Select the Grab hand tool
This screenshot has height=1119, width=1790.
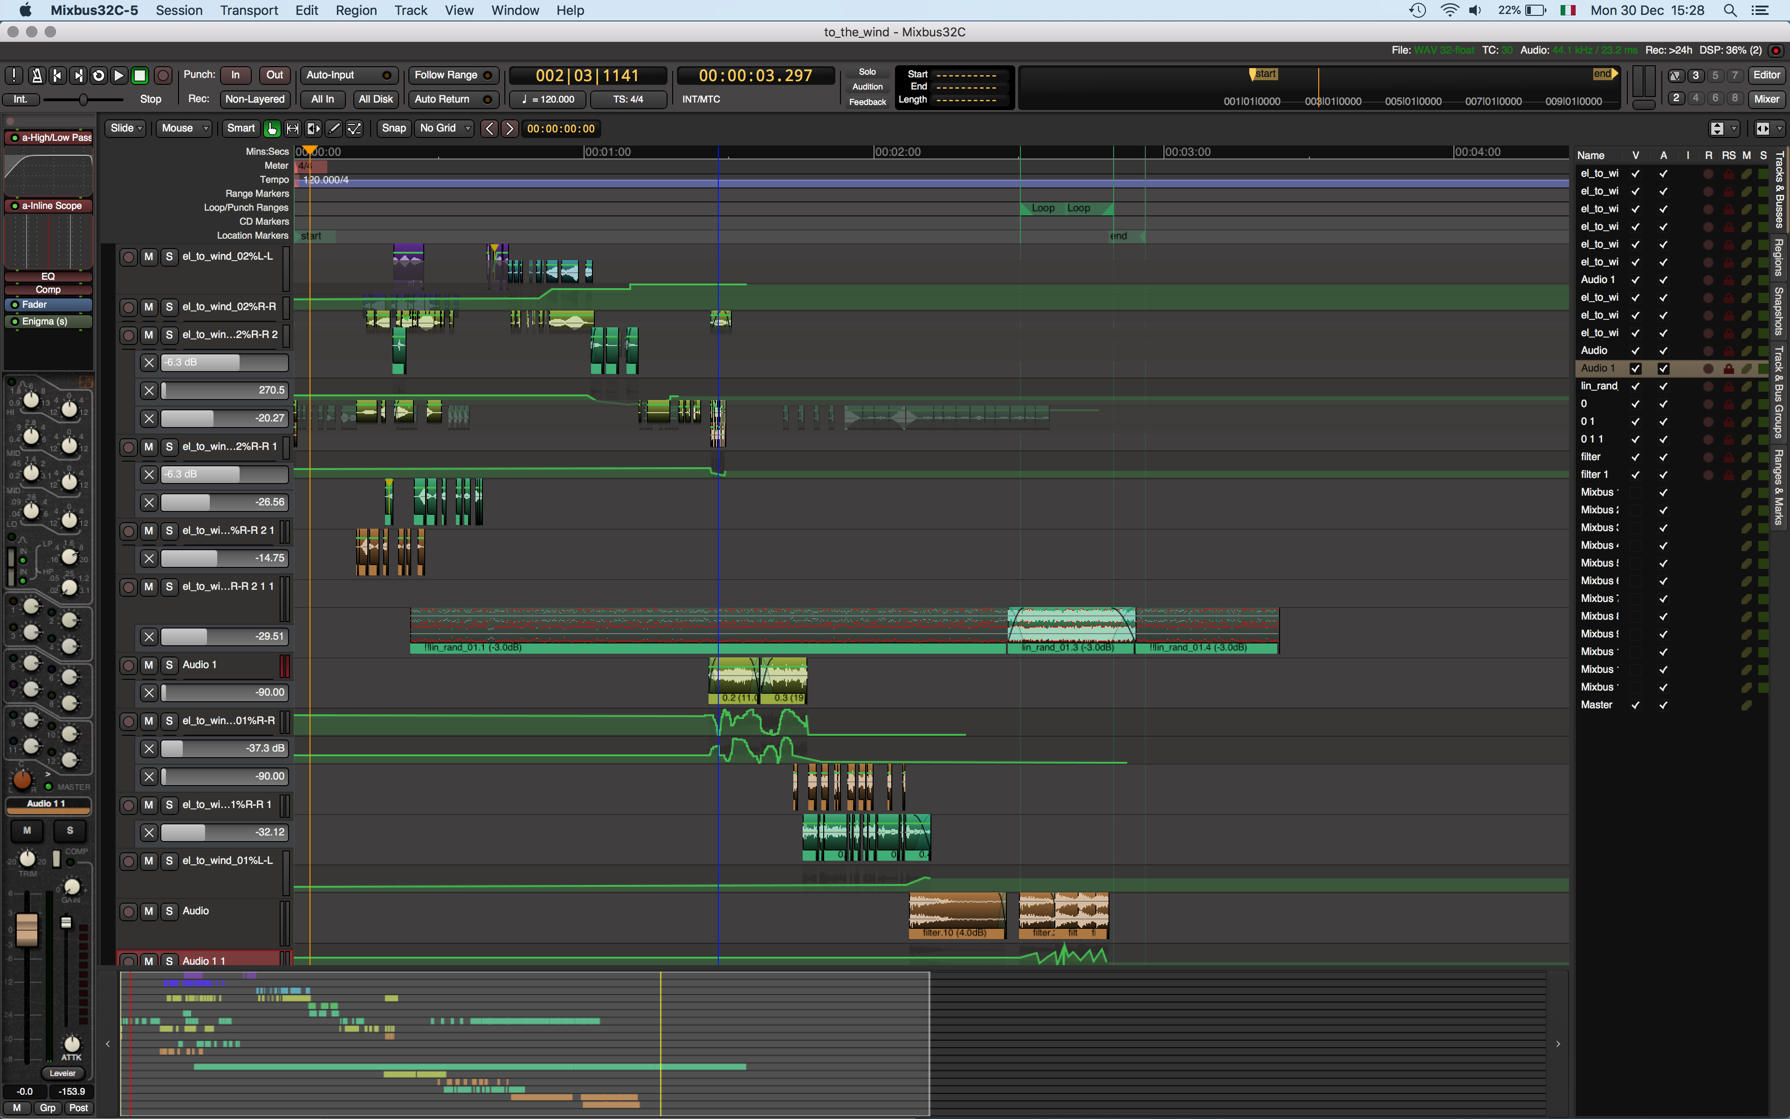(x=272, y=128)
